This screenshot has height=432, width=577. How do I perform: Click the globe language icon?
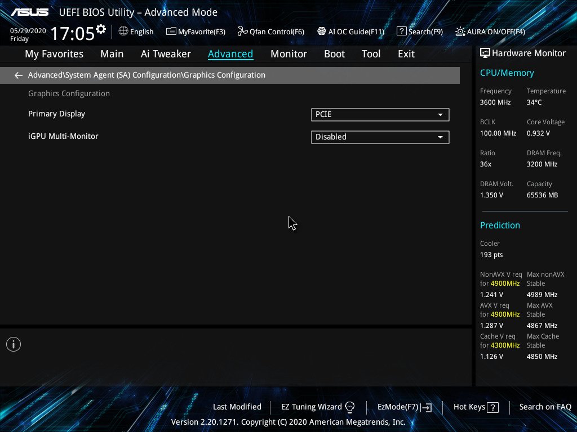click(x=123, y=31)
